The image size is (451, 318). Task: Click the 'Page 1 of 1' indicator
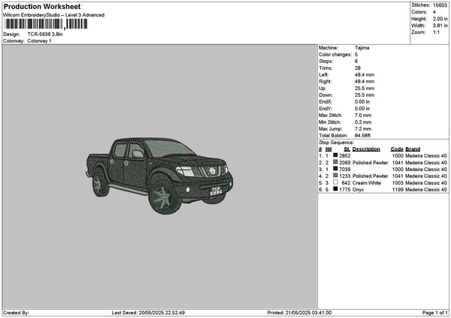pyautogui.click(x=435, y=313)
